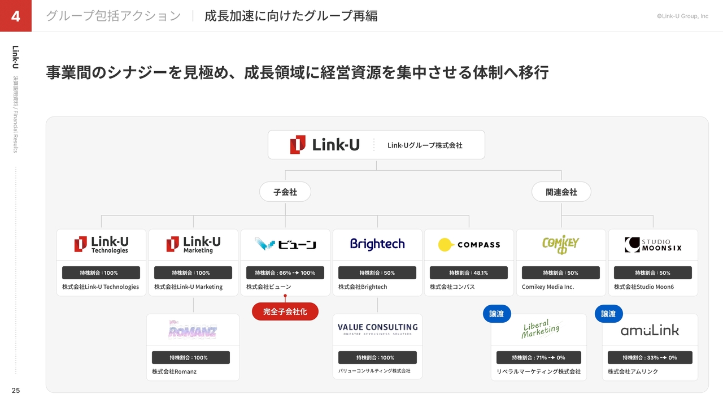Click the red 完全子会社化 badge
723x407 pixels.
[x=285, y=311]
